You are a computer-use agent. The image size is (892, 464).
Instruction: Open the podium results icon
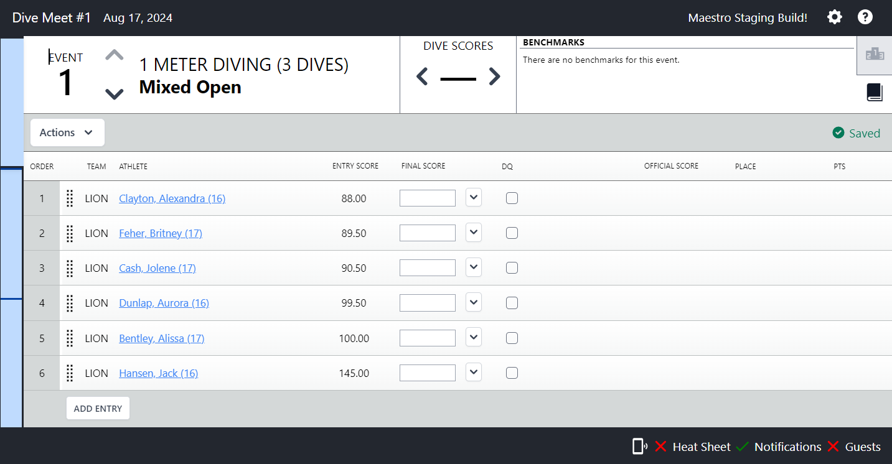click(874, 55)
